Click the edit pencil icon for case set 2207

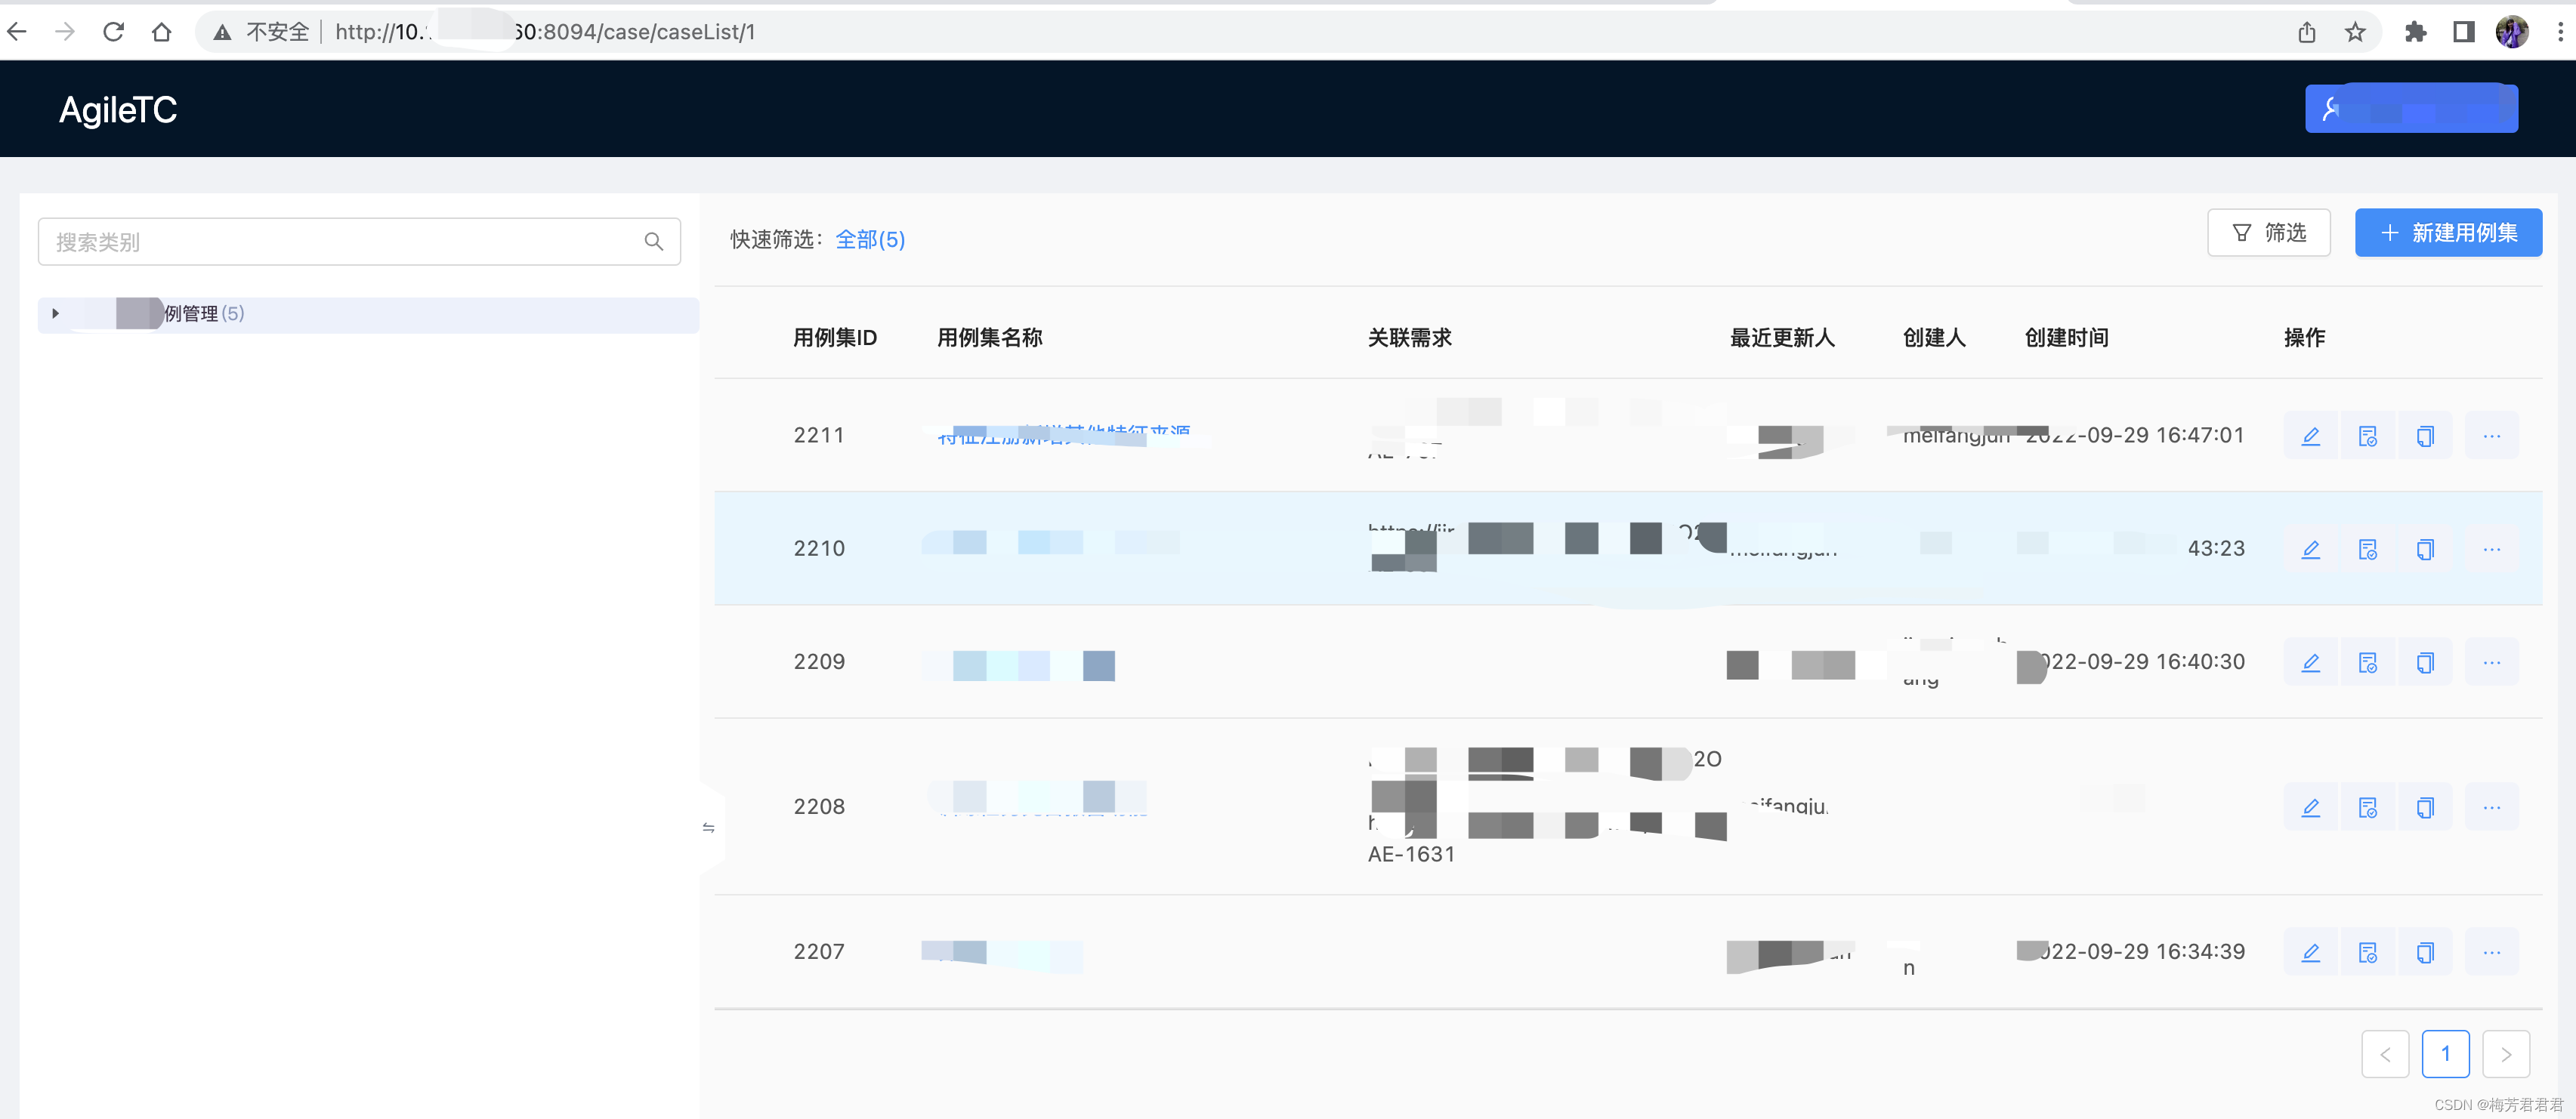(2310, 952)
